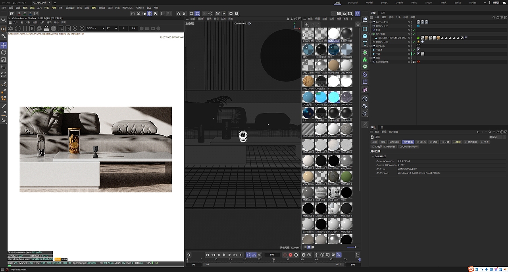This screenshot has width=508, height=272.
Task: Click the 0.4 value field in Octane toolbar
Action: (134, 28)
